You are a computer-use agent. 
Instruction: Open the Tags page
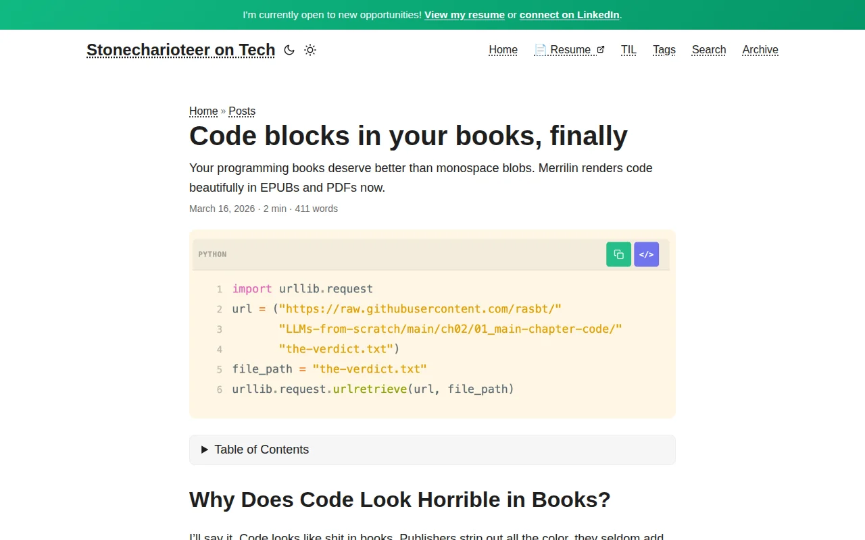click(664, 50)
